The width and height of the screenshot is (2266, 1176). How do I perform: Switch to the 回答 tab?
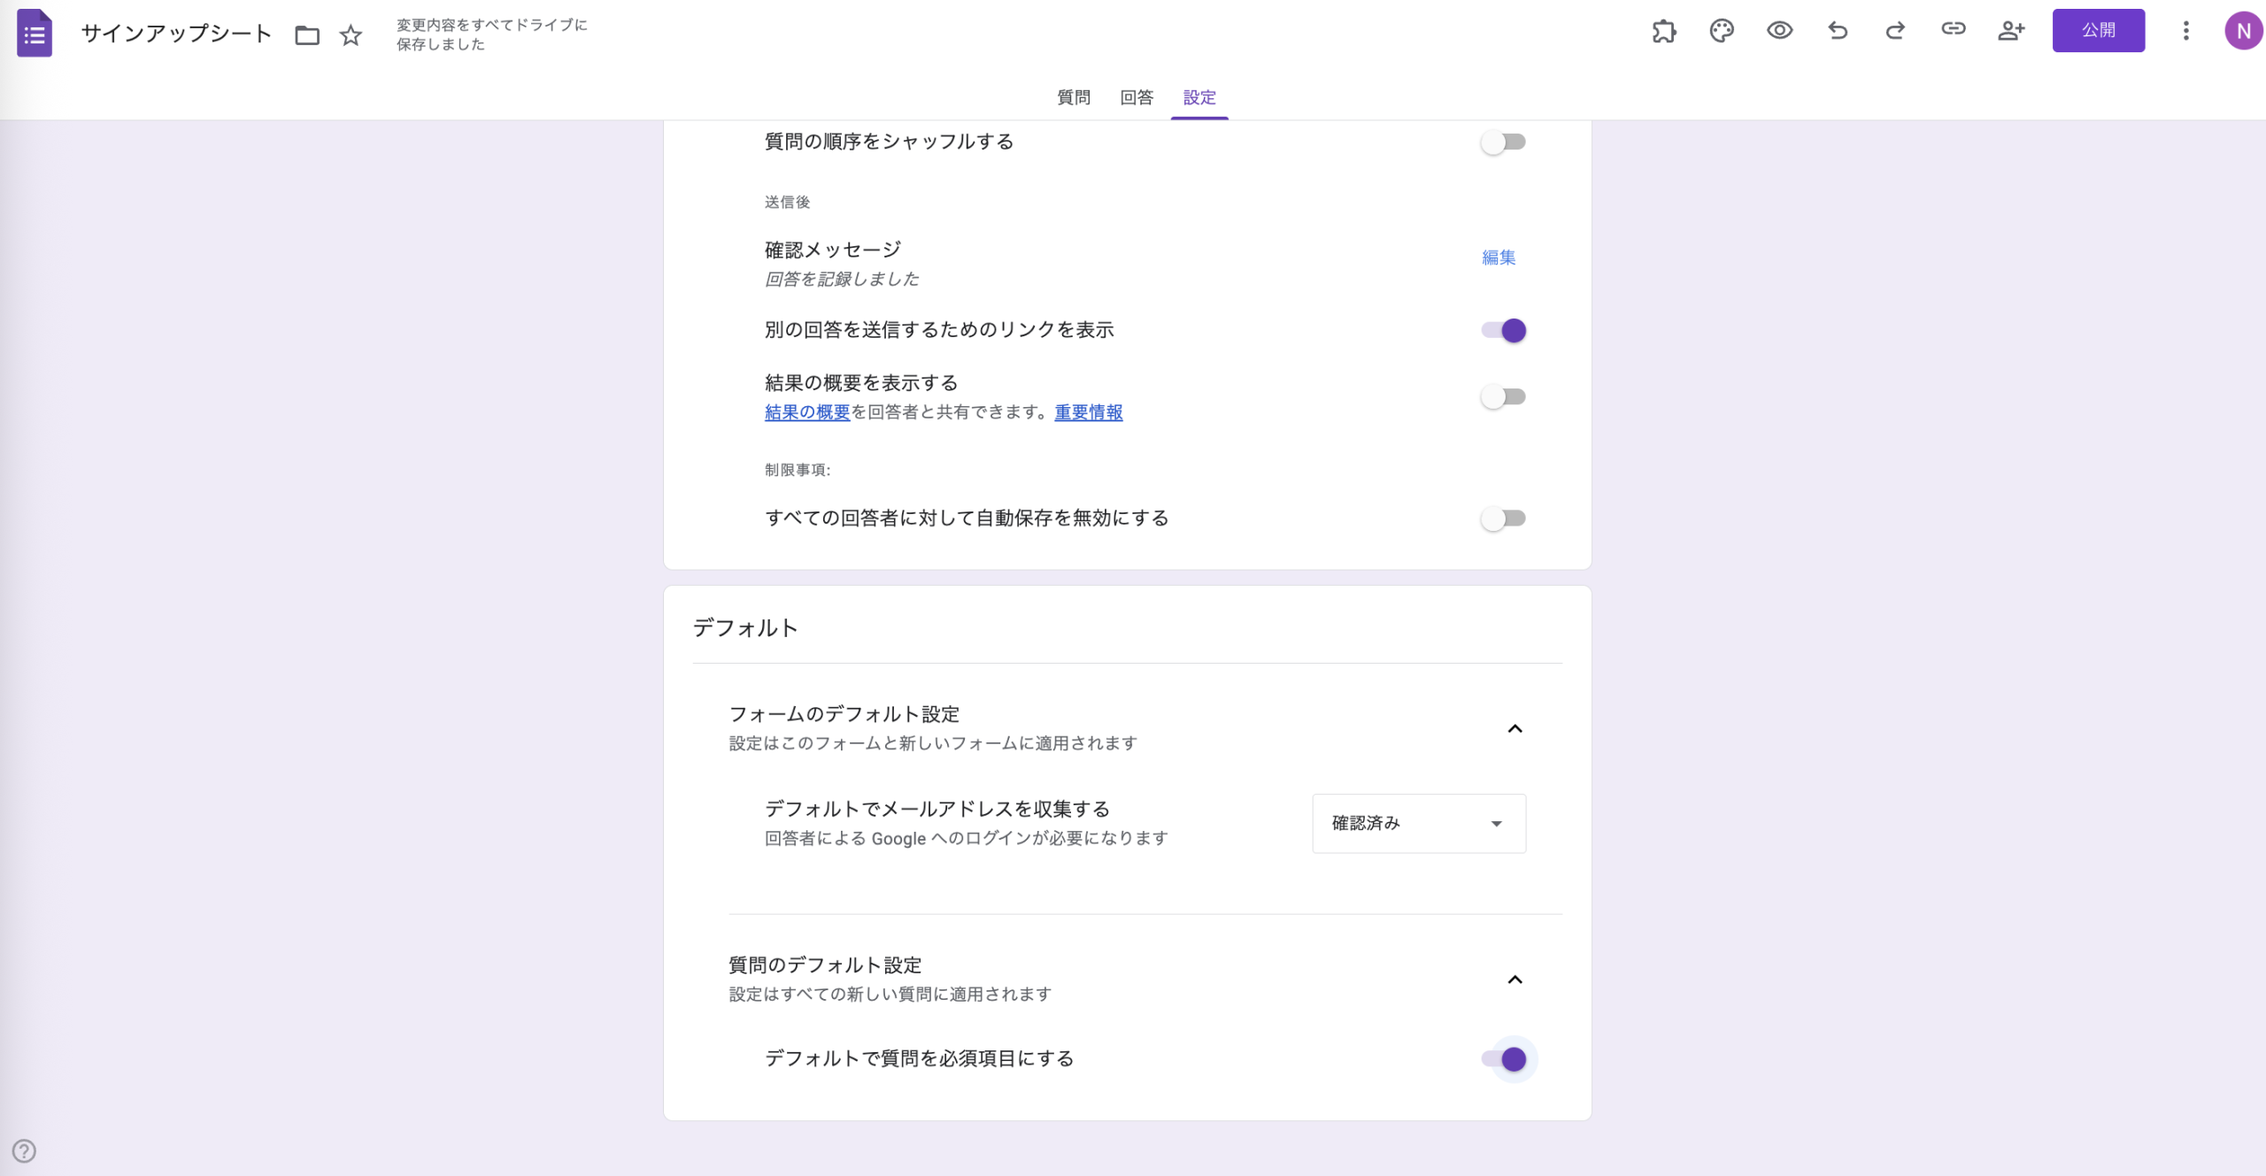point(1136,97)
